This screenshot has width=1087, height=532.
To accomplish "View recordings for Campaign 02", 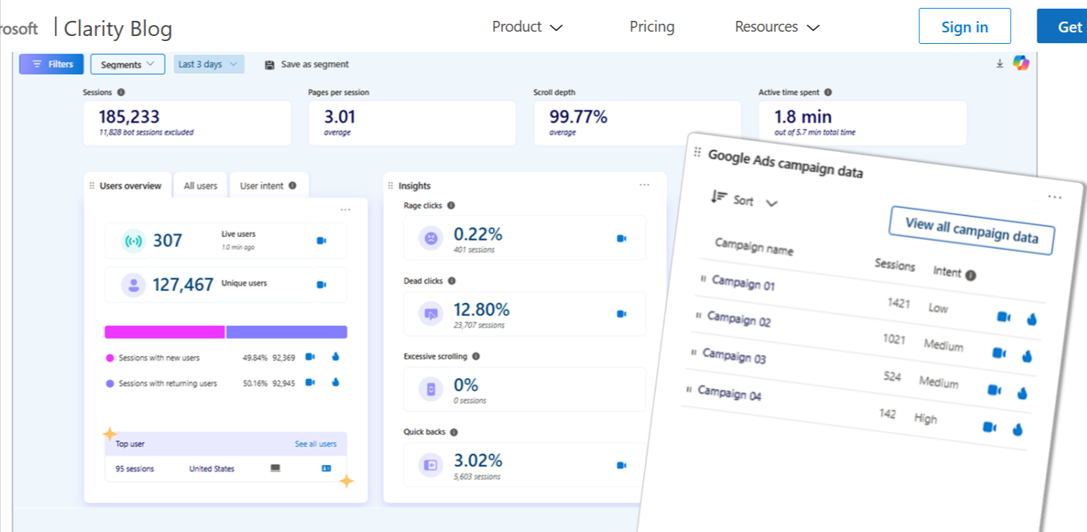I will point(999,353).
